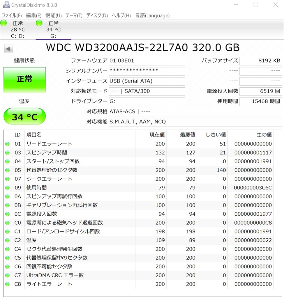
Task: Click status dot for C5 代替処理保留中のセクタ数 row
Action: pos(7,258)
